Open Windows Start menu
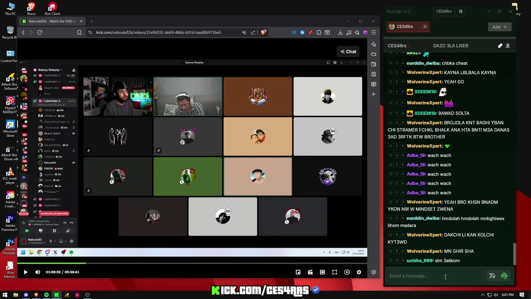The image size is (531, 299). (5, 295)
